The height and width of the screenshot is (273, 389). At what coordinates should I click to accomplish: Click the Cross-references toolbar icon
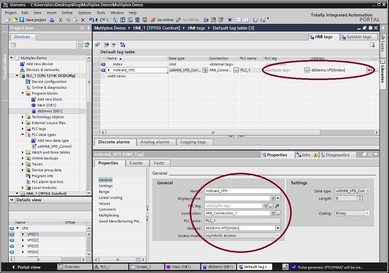click(230, 20)
